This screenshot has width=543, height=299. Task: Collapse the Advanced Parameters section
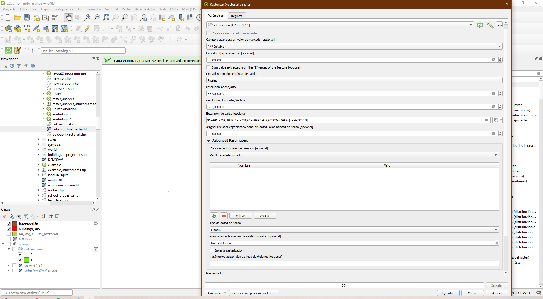tap(209, 141)
